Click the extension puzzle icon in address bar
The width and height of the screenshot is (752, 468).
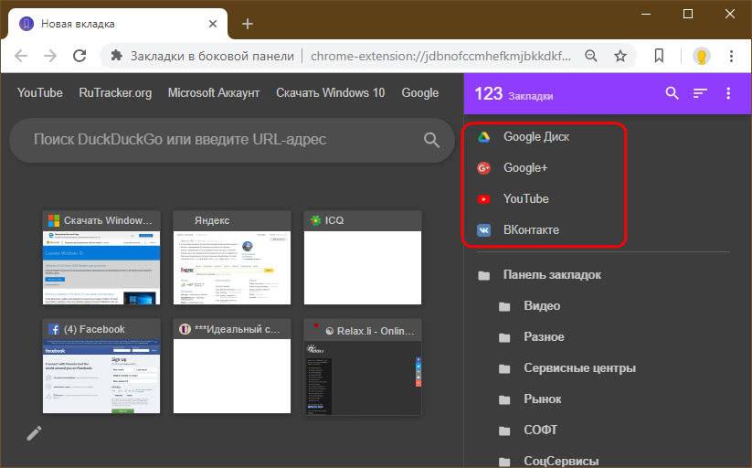point(117,56)
